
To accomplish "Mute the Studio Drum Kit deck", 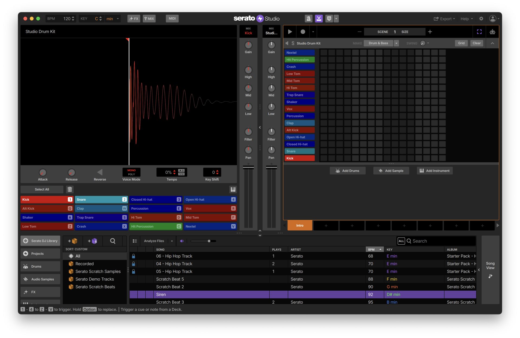I will tap(287, 43).
